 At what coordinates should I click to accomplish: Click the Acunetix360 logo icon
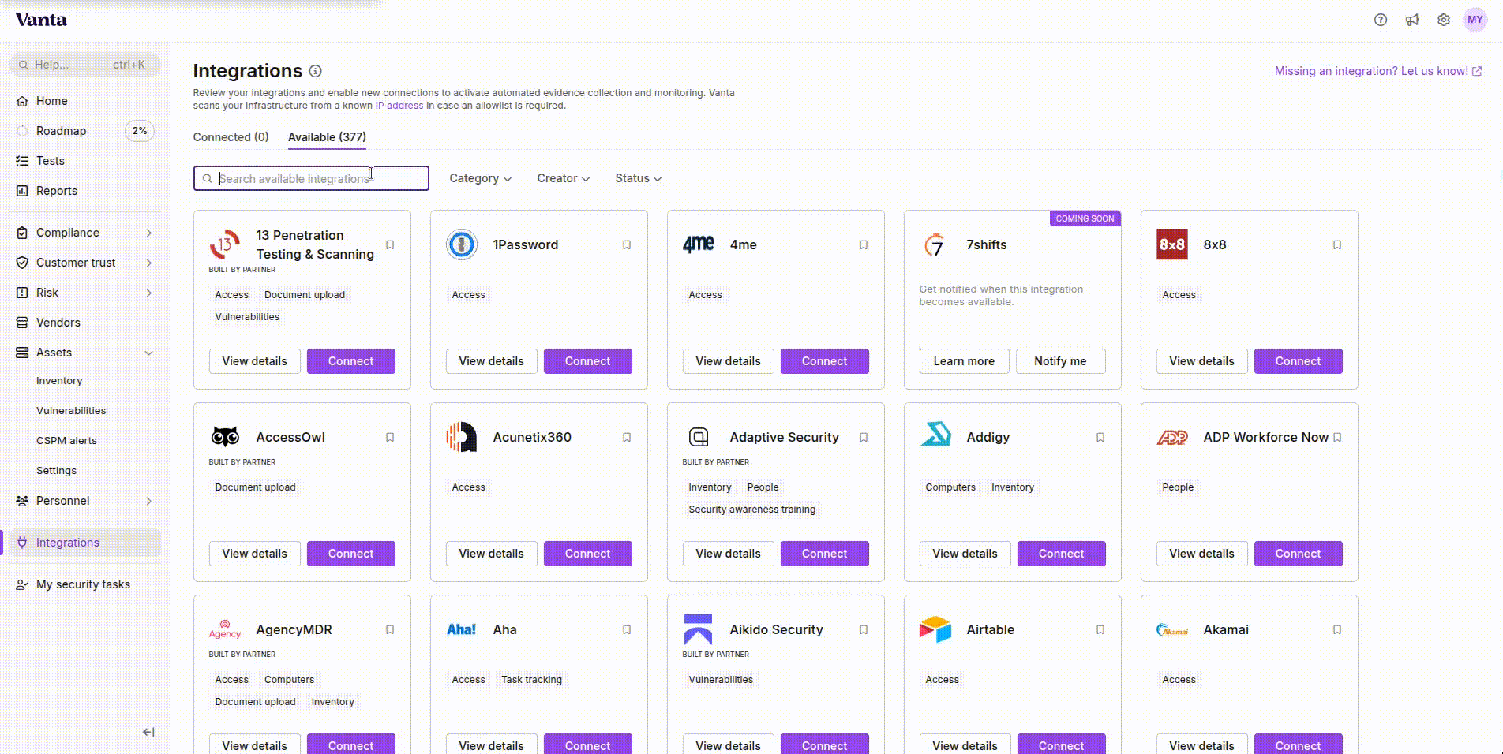point(462,437)
